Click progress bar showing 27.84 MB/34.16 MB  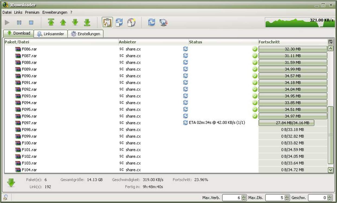pyautogui.click(x=286, y=123)
